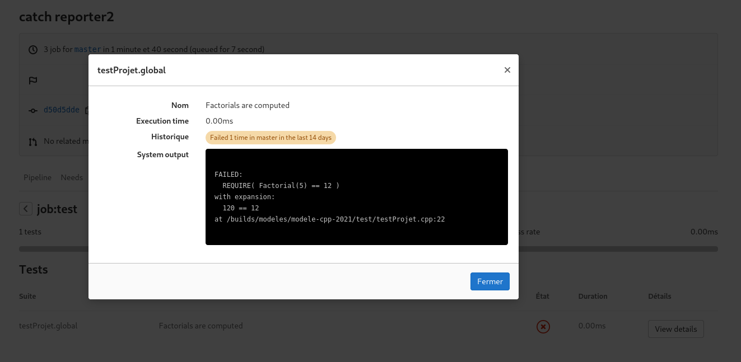Click the 0.00ms duration cell in table row
This screenshot has height=362, width=741.
click(x=592, y=326)
